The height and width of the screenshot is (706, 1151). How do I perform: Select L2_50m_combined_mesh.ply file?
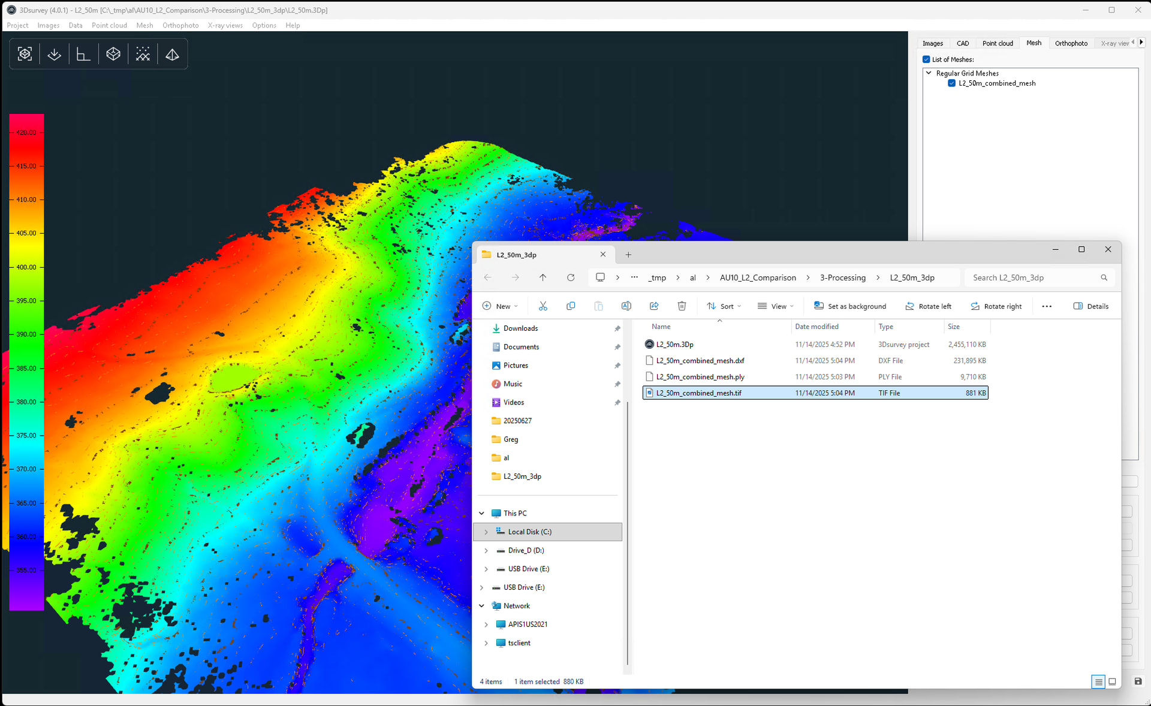(815, 377)
